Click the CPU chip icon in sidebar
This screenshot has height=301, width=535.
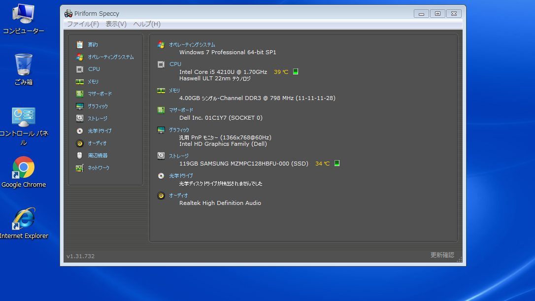coord(79,69)
